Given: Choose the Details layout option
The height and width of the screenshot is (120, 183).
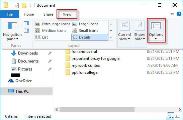Looking at the screenshot, I should pos(90,37).
